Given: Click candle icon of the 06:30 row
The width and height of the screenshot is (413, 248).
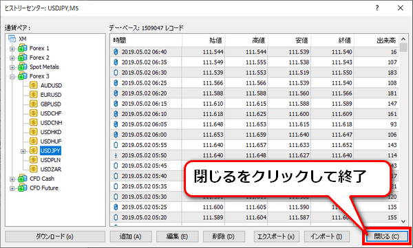Looking at the screenshot, I should point(116,73).
